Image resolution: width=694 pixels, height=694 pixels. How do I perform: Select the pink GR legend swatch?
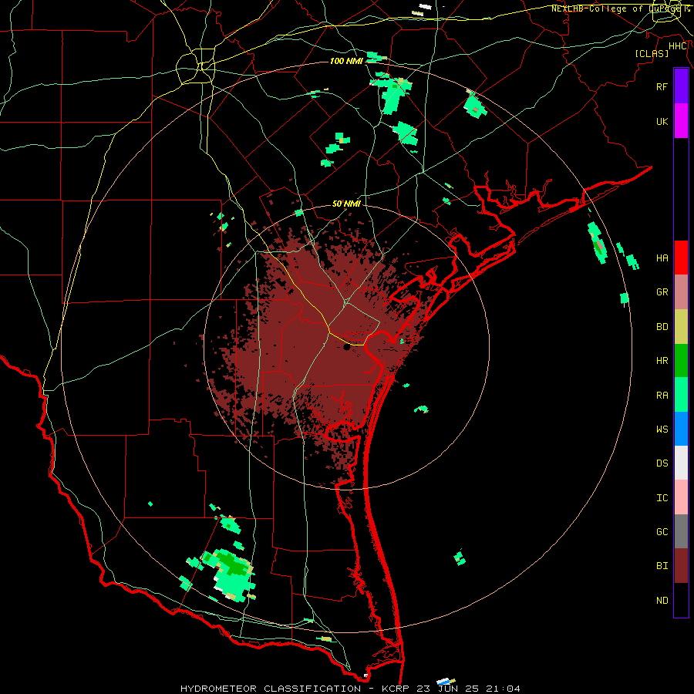(681, 292)
